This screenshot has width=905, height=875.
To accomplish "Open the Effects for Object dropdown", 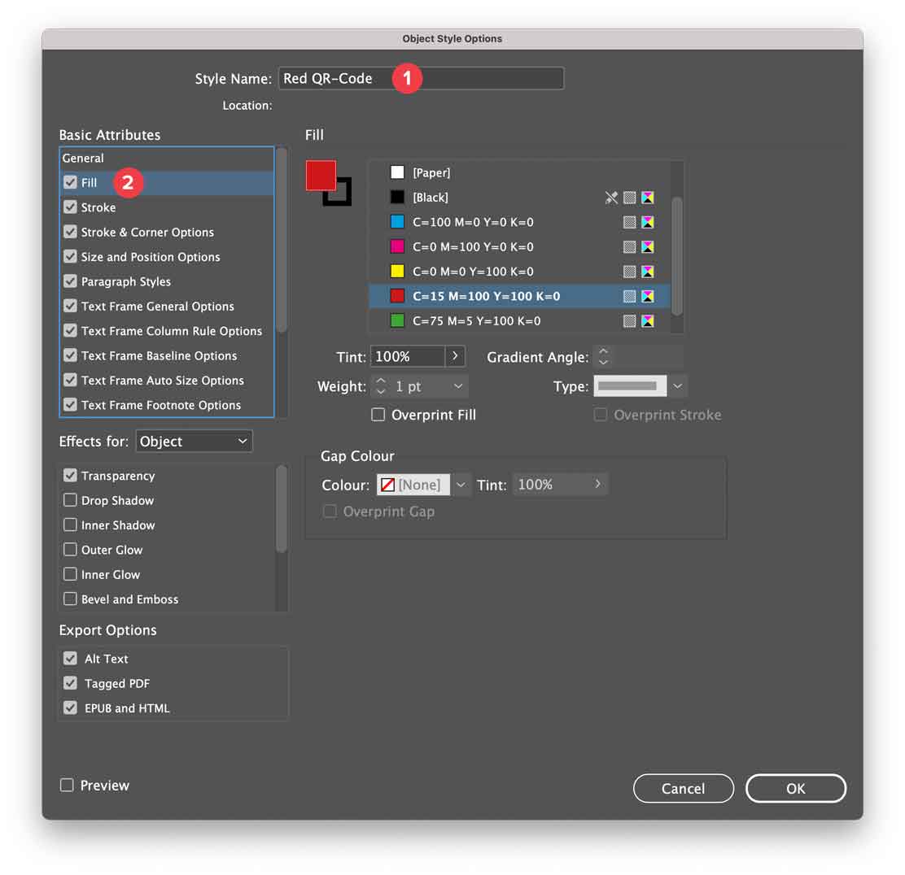I will tap(194, 442).
